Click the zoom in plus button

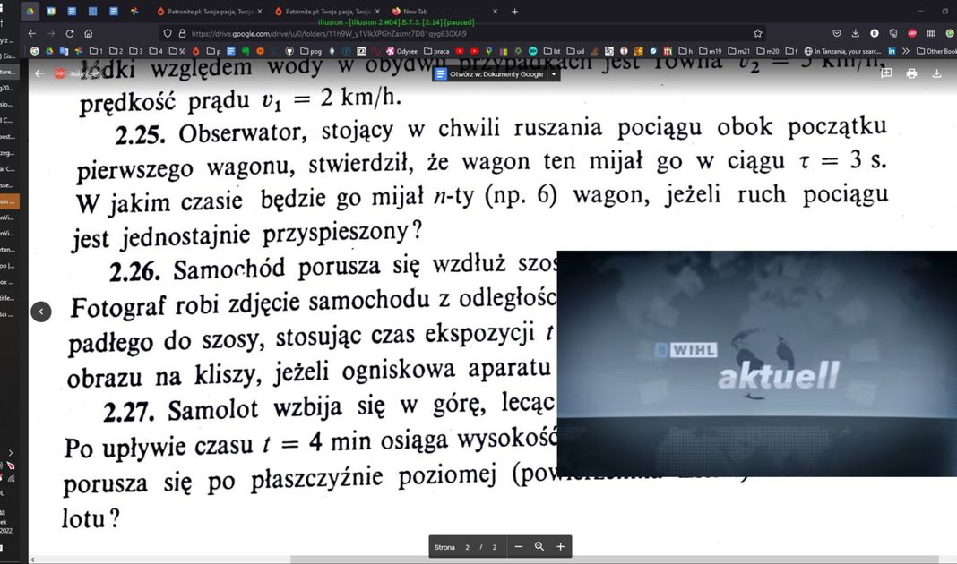(561, 547)
